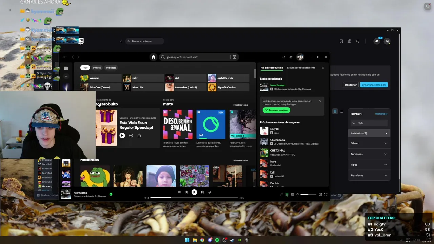Add Esta Vida Es un Regalo to library
The height and width of the screenshot is (244, 434).
pyautogui.click(x=131, y=135)
